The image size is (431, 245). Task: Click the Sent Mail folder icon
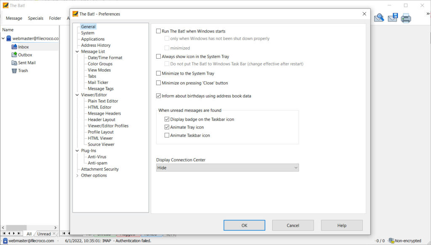(x=14, y=63)
